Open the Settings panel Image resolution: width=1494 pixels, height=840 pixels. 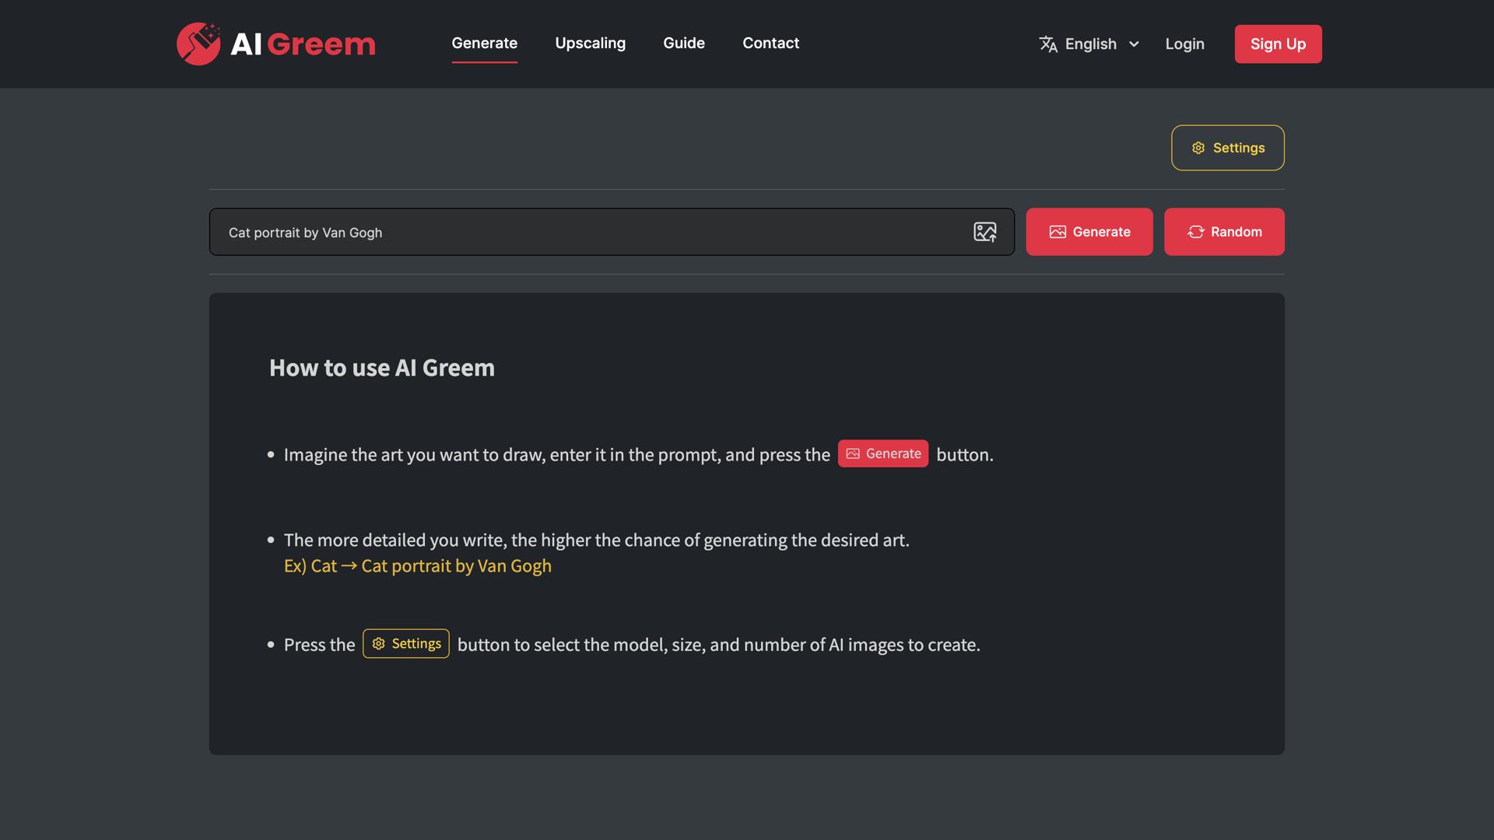click(x=1228, y=147)
